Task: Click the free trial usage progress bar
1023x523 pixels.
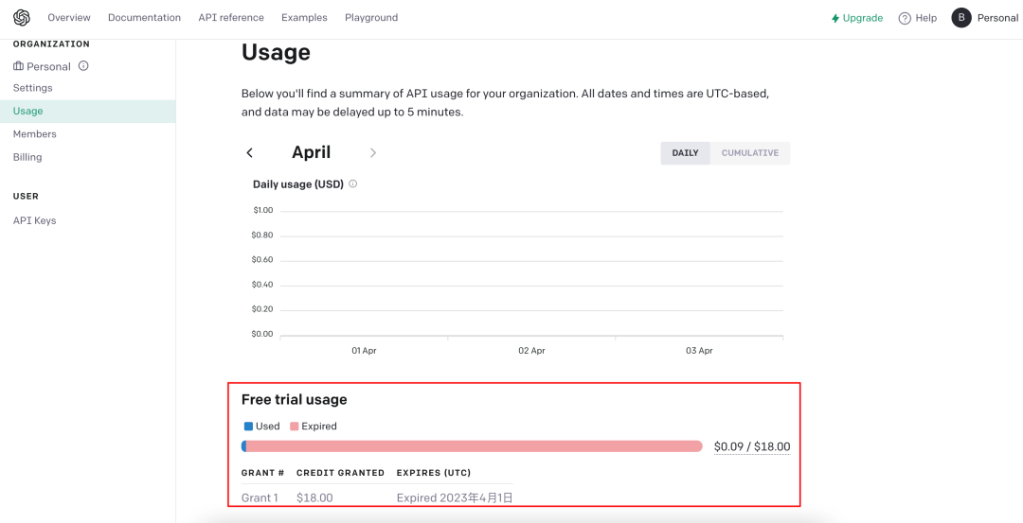Action: click(472, 446)
